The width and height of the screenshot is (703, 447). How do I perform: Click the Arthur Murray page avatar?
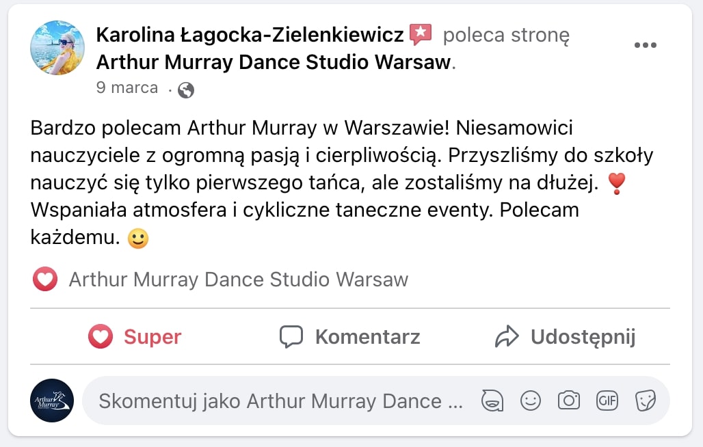(52, 401)
